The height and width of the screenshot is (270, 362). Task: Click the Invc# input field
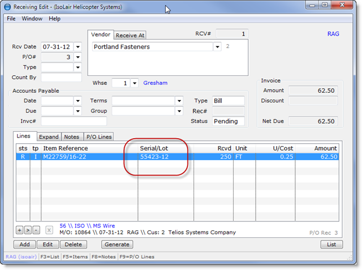pos(74,121)
